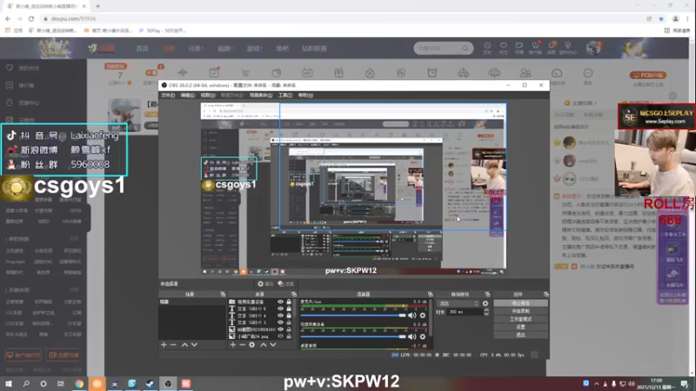Screen dimensions: 696x391
Task: Move selected source up in Sources dock
Action: coord(264,344)
